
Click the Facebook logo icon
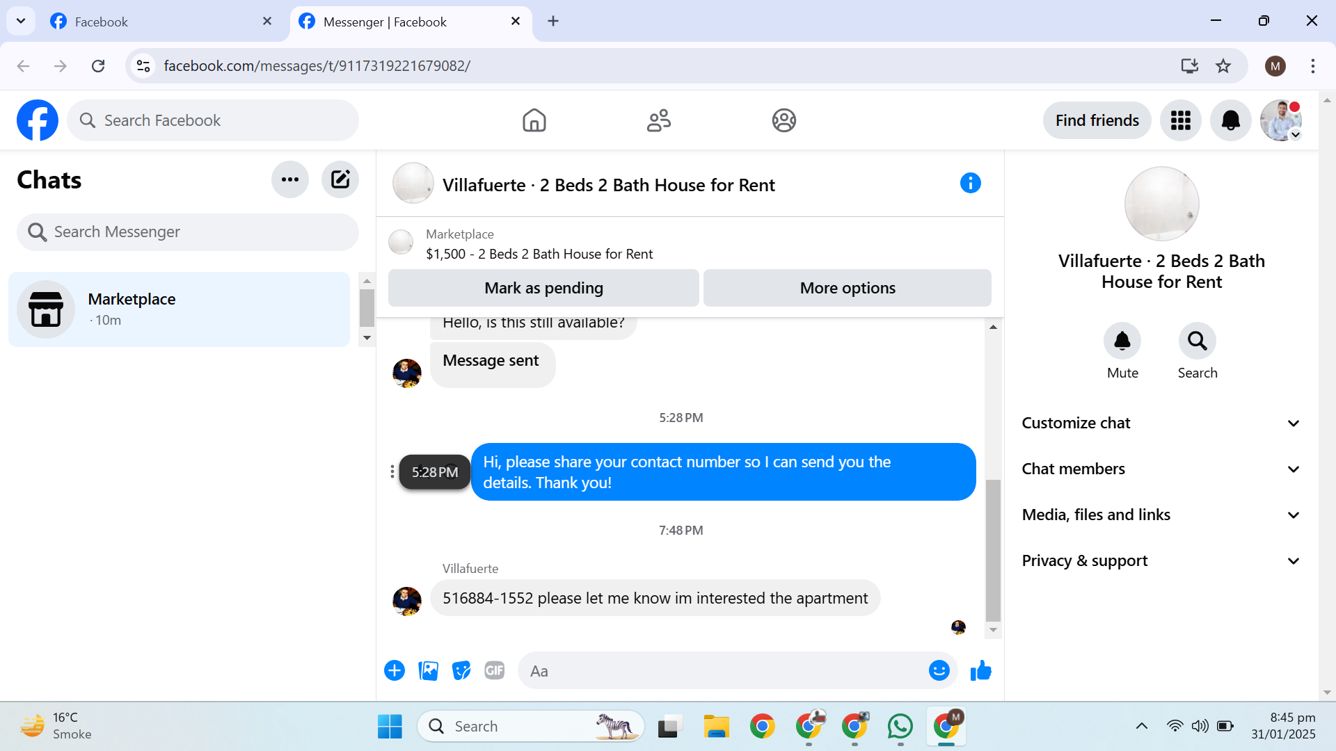coord(38,120)
